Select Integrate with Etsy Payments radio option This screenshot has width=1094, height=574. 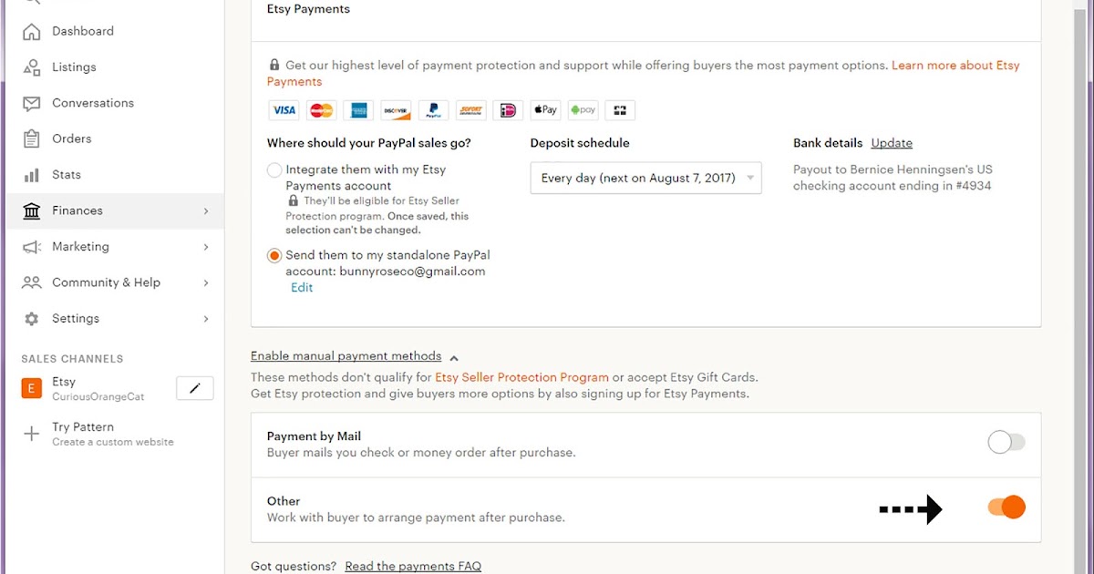(x=274, y=170)
